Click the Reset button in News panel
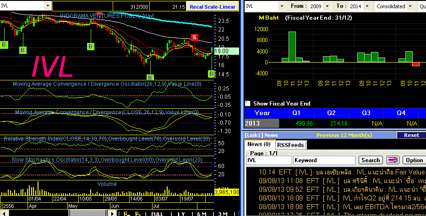This screenshot has height=216, width=426. coord(411,135)
